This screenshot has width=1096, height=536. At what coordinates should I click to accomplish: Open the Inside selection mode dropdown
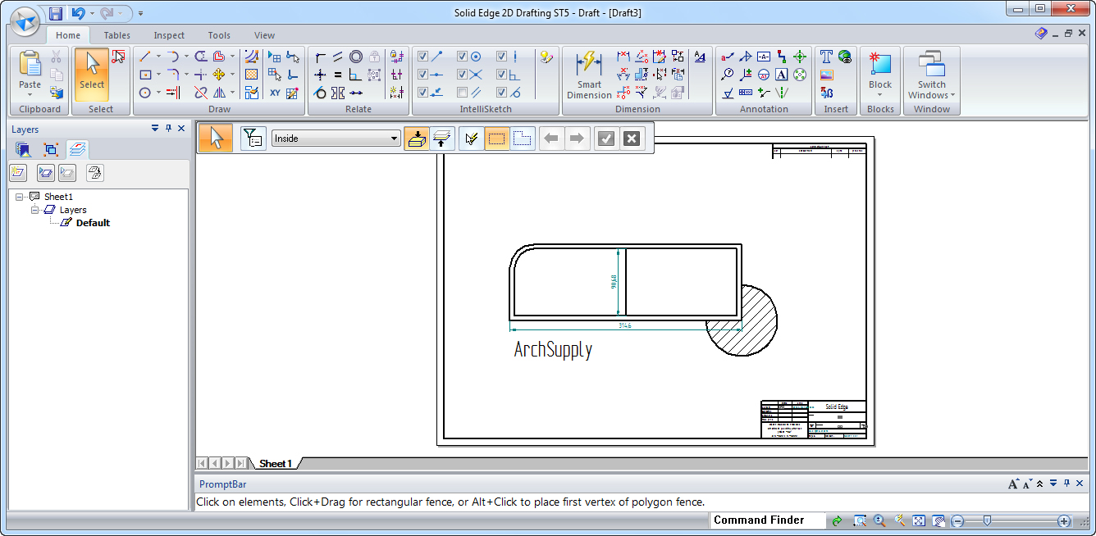point(395,139)
